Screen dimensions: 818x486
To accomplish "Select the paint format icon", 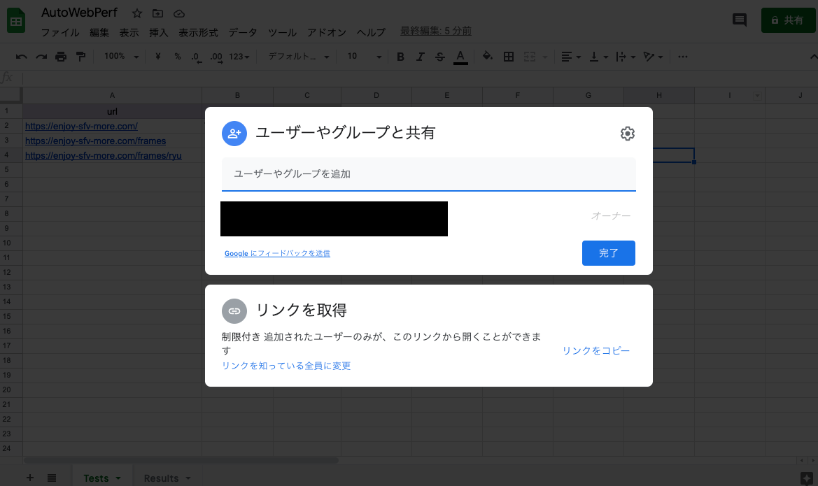I will point(81,57).
